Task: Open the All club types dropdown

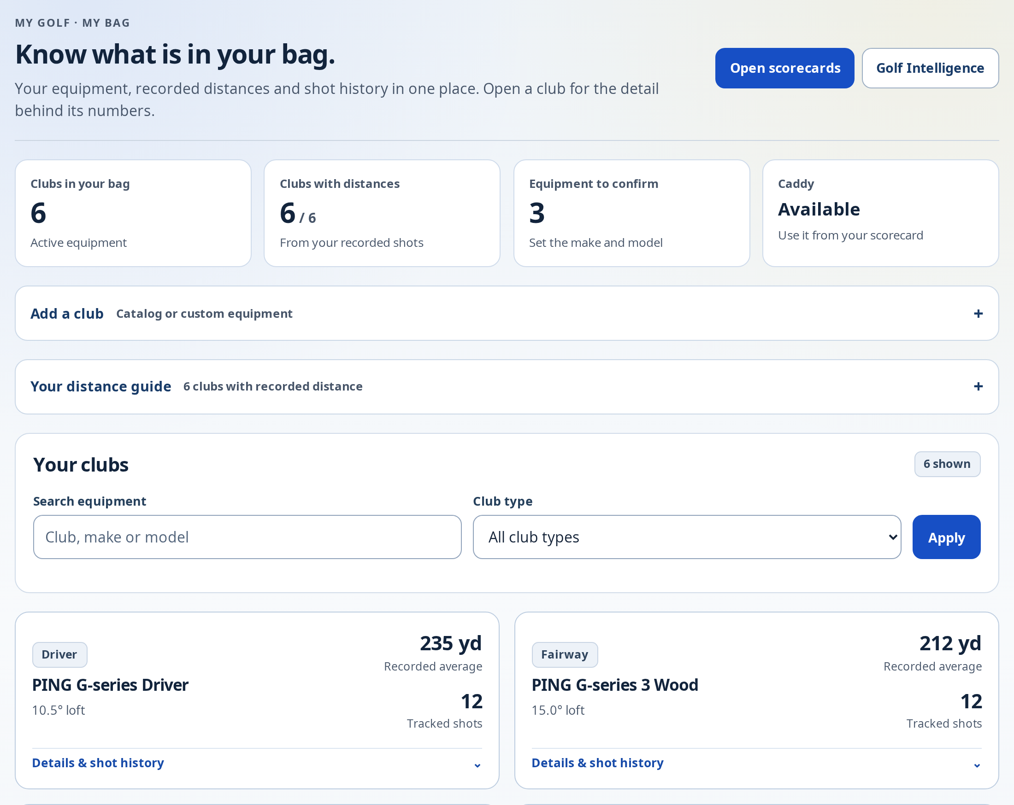Action: [687, 537]
